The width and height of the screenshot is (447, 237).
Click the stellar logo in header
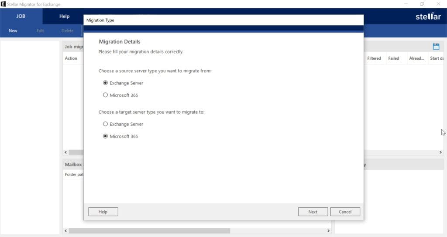pyautogui.click(x=428, y=17)
